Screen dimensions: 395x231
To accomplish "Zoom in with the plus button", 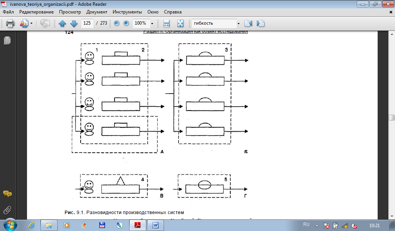I will 126,23.
